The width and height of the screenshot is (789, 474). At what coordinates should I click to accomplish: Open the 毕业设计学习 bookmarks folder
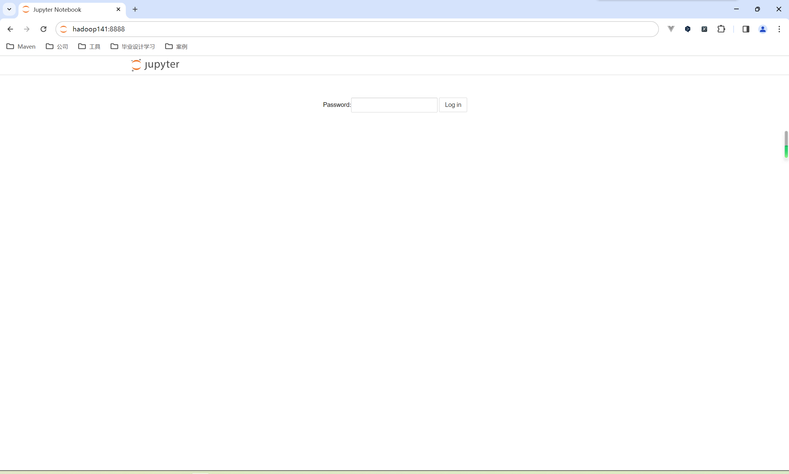133,47
